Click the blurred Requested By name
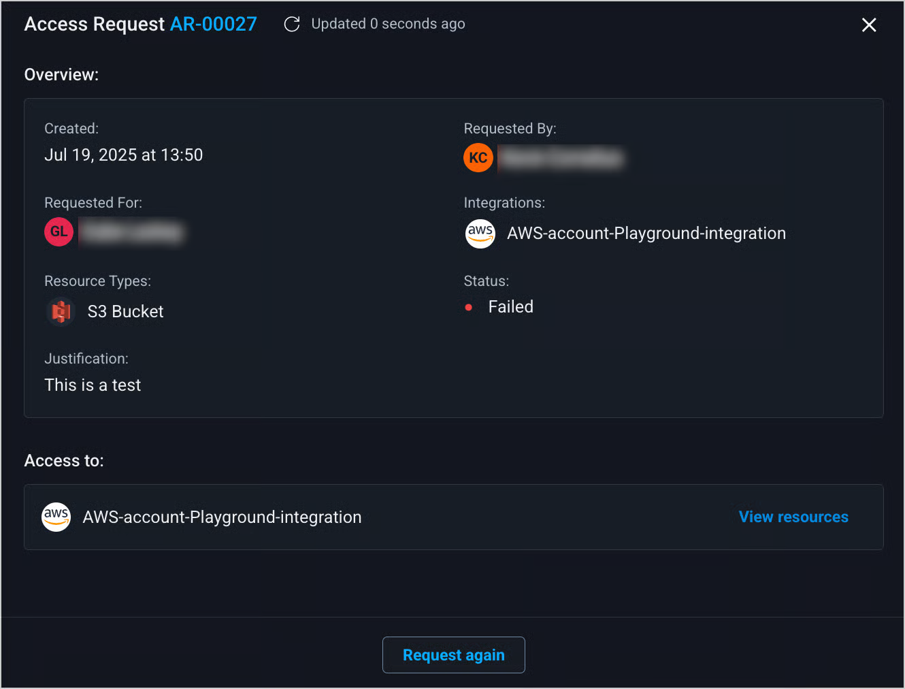Image resolution: width=905 pixels, height=689 pixels. point(562,159)
